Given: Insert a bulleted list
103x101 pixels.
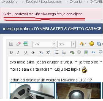Looking at the screenshot, I should [x=57, y=52].
